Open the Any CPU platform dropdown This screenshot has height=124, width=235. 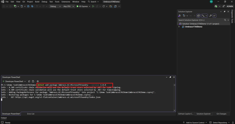69,6
